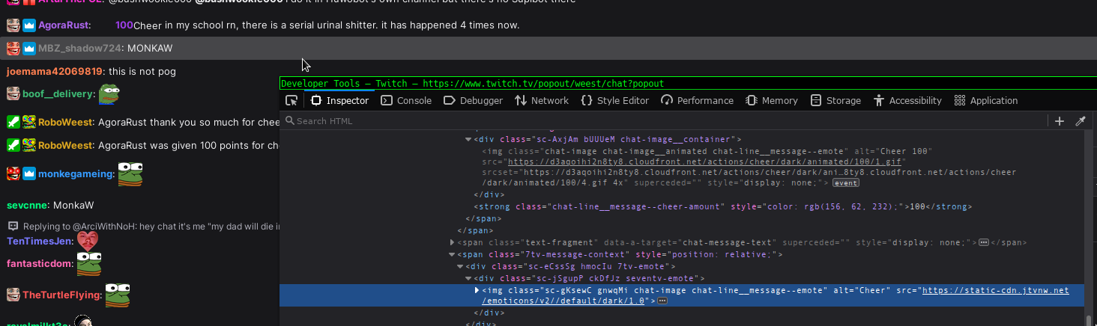The width and height of the screenshot is (1097, 326).
Task: Open the event badge on the img node
Action: 846,183
